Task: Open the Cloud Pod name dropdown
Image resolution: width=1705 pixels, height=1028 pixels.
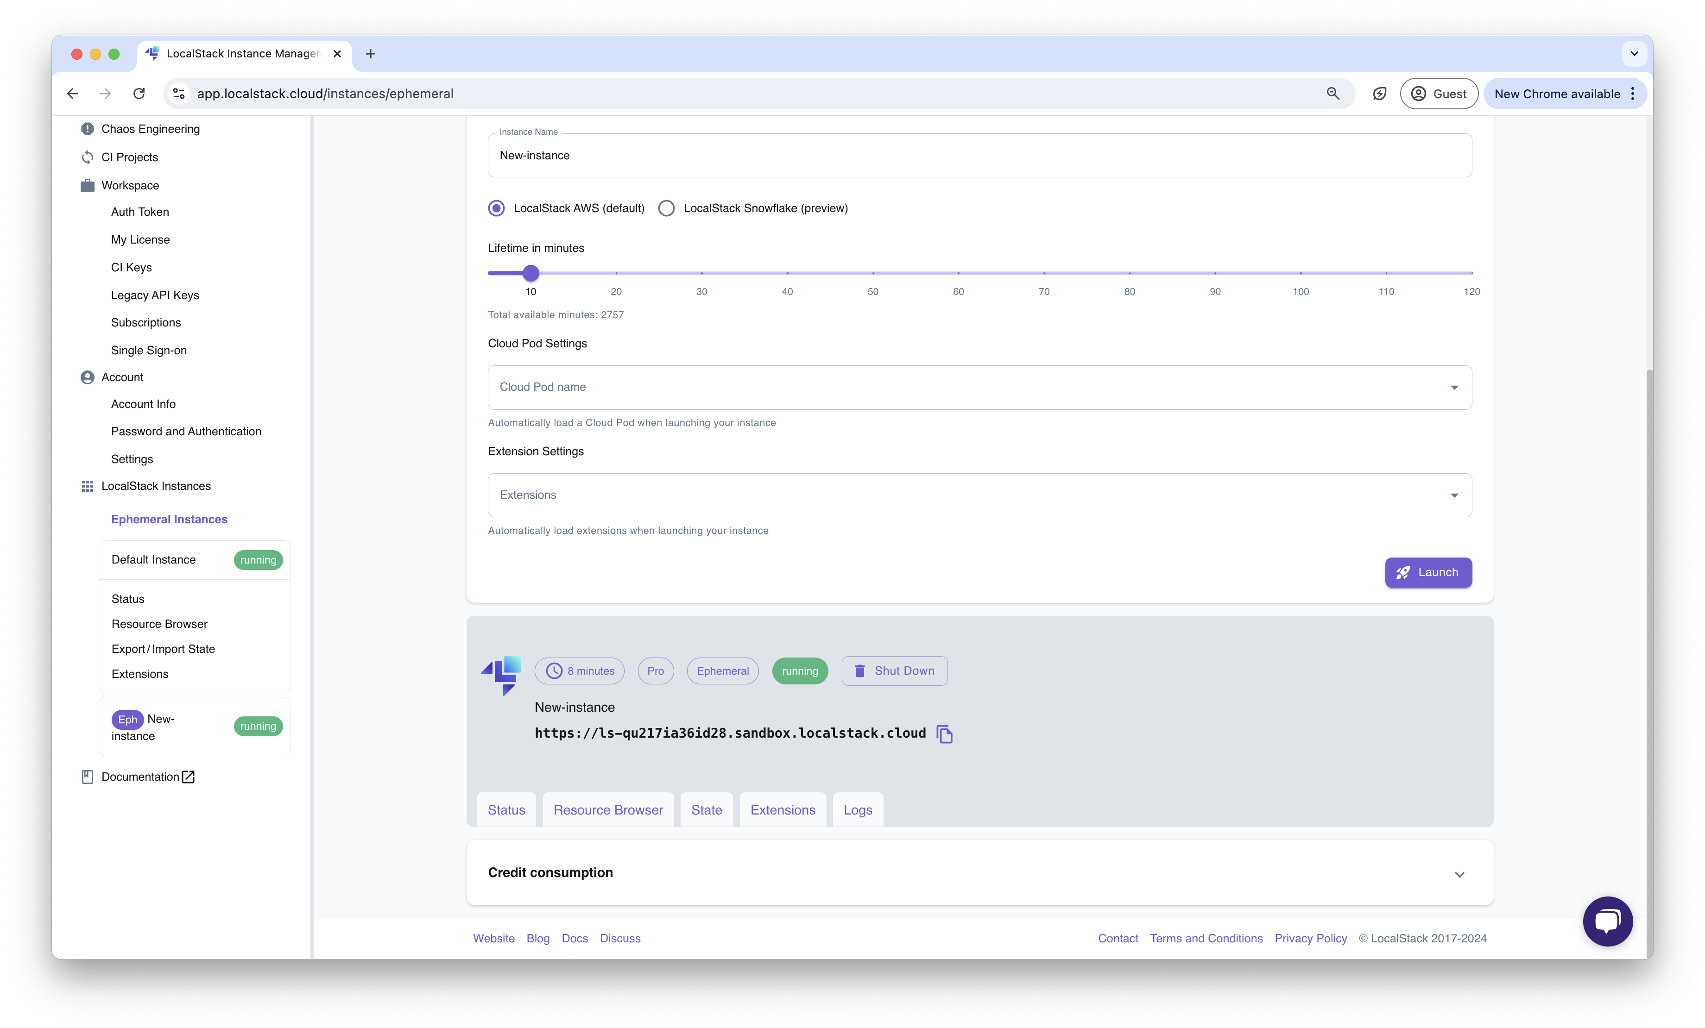Action: [1454, 388]
